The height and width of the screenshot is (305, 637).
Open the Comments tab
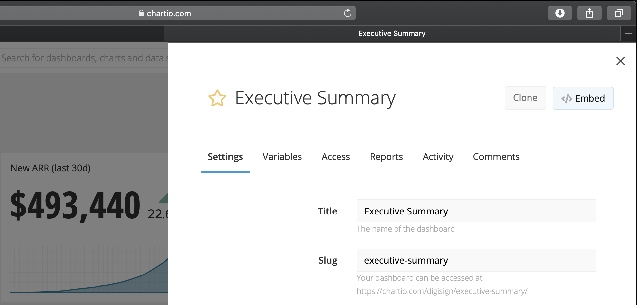496,157
